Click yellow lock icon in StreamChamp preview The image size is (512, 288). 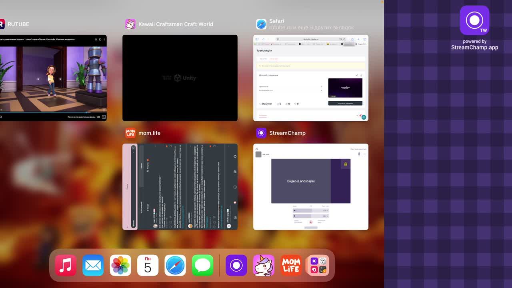click(346, 164)
